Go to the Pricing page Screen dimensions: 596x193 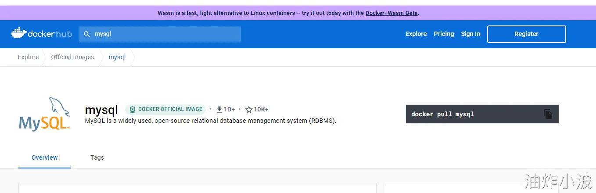point(444,34)
